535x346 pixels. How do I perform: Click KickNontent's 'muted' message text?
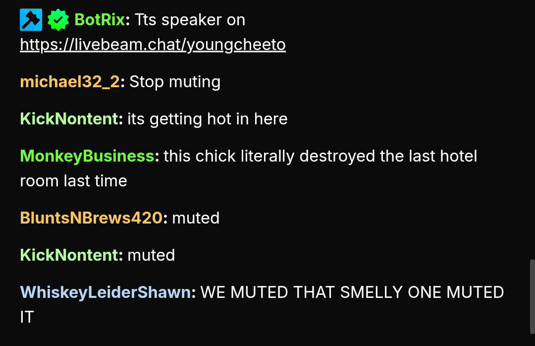tap(151, 255)
